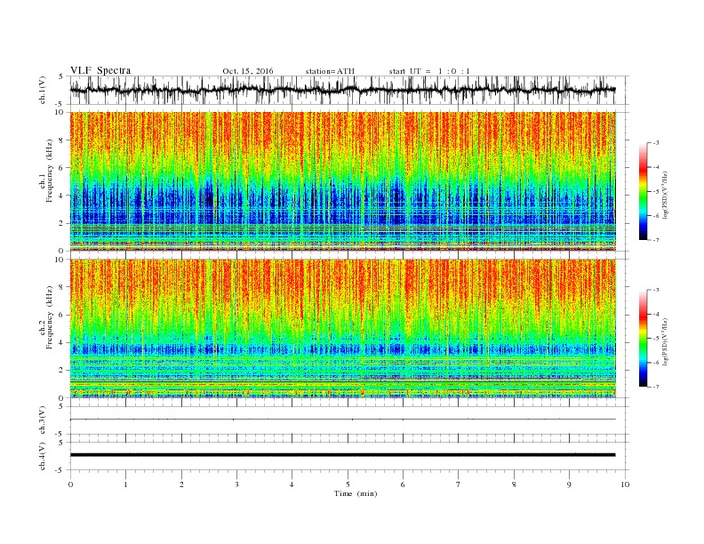Click inside the ch.1 spectrogram panel

[x=342, y=180]
